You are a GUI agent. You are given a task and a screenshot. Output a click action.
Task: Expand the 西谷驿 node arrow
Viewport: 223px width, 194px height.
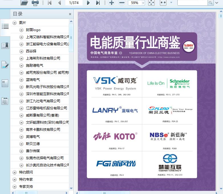coord(21,51)
